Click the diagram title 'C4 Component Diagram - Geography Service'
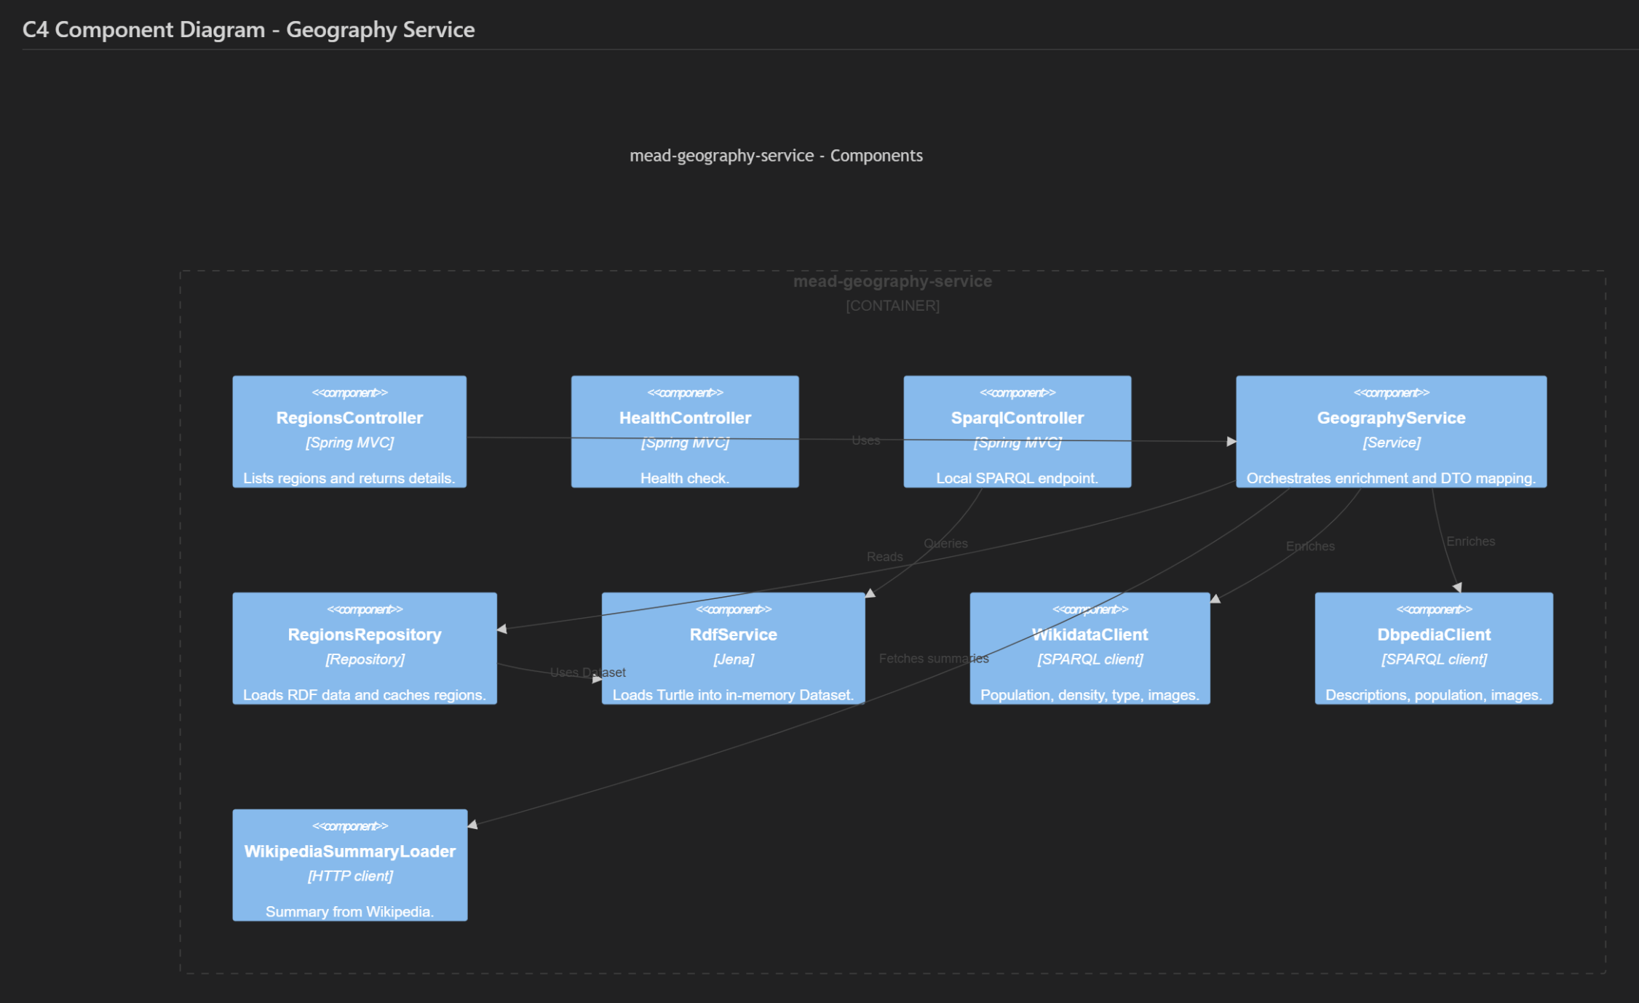 pyautogui.click(x=248, y=30)
